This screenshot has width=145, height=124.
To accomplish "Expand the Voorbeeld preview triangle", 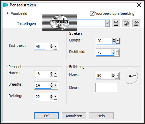I will pos(7,13).
